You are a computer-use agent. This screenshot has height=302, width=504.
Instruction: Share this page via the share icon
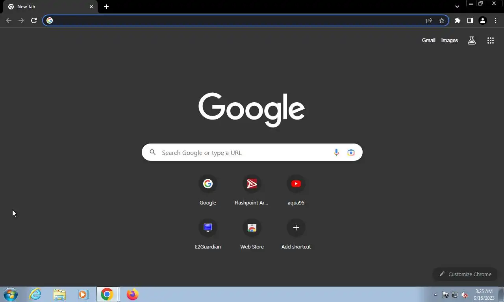click(x=429, y=20)
